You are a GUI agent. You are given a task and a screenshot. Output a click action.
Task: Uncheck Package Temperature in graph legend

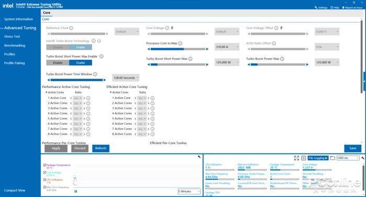pos(44,165)
